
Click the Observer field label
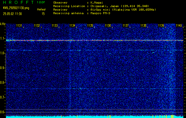coord(60,2)
